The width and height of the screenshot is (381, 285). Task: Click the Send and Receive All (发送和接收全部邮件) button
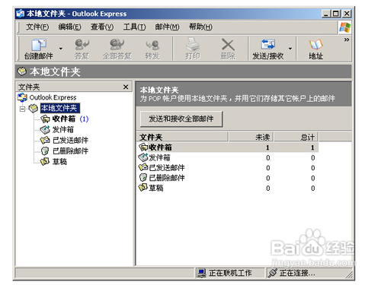181,119
